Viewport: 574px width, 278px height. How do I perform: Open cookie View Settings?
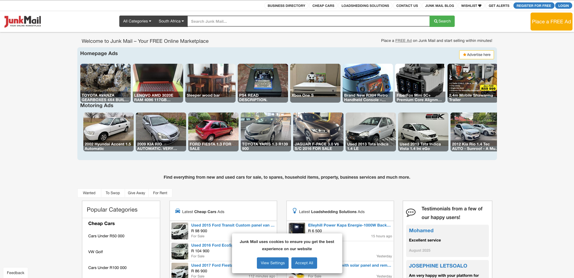point(273,263)
